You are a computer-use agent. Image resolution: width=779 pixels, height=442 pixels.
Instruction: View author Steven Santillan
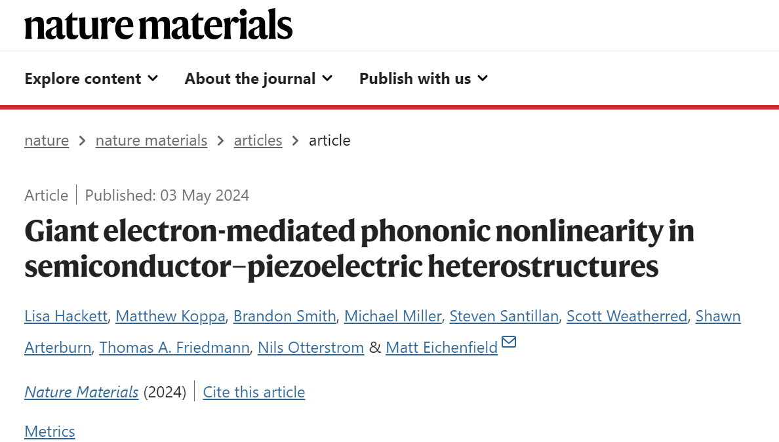point(504,316)
